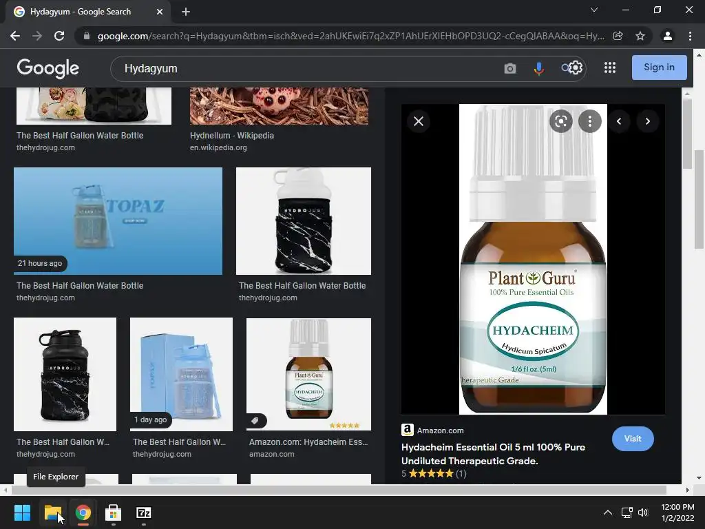Bookmark this page with star icon

(640, 36)
